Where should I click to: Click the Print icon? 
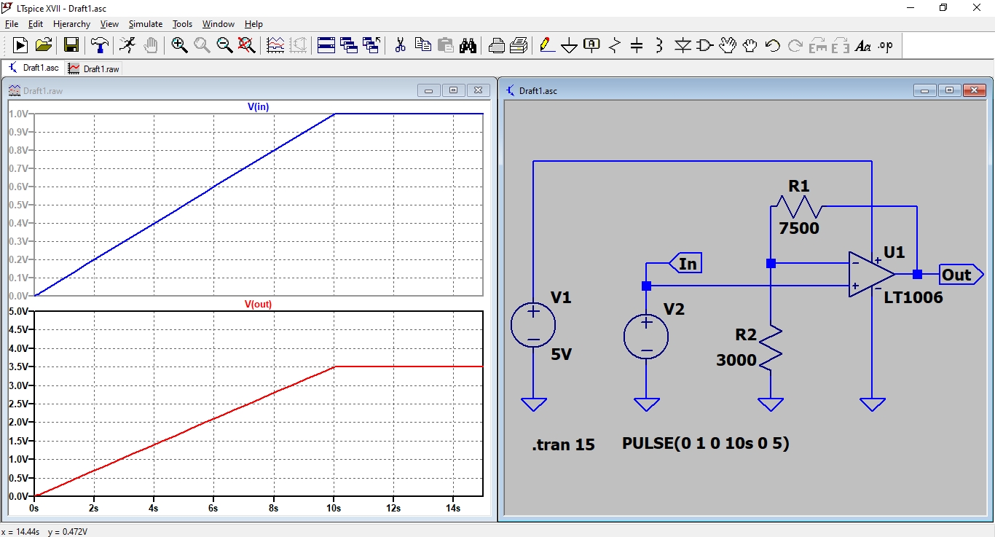[x=519, y=45]
